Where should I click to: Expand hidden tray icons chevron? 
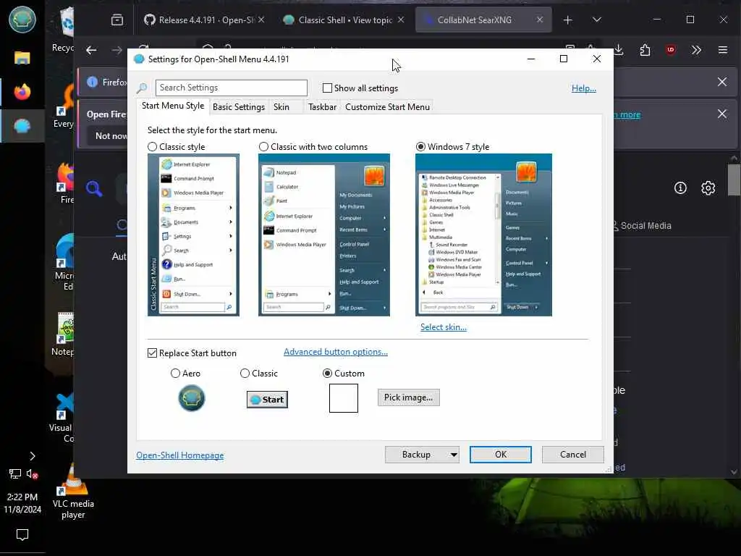point(32,456)
